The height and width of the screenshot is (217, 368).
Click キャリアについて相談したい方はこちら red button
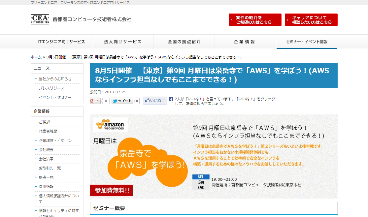(311, 20)
